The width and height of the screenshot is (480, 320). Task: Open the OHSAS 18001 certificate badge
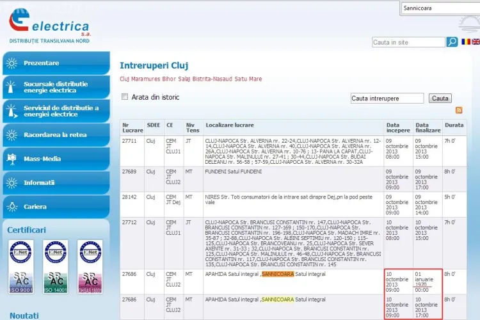pyautogui.click(x=90, y=267)
